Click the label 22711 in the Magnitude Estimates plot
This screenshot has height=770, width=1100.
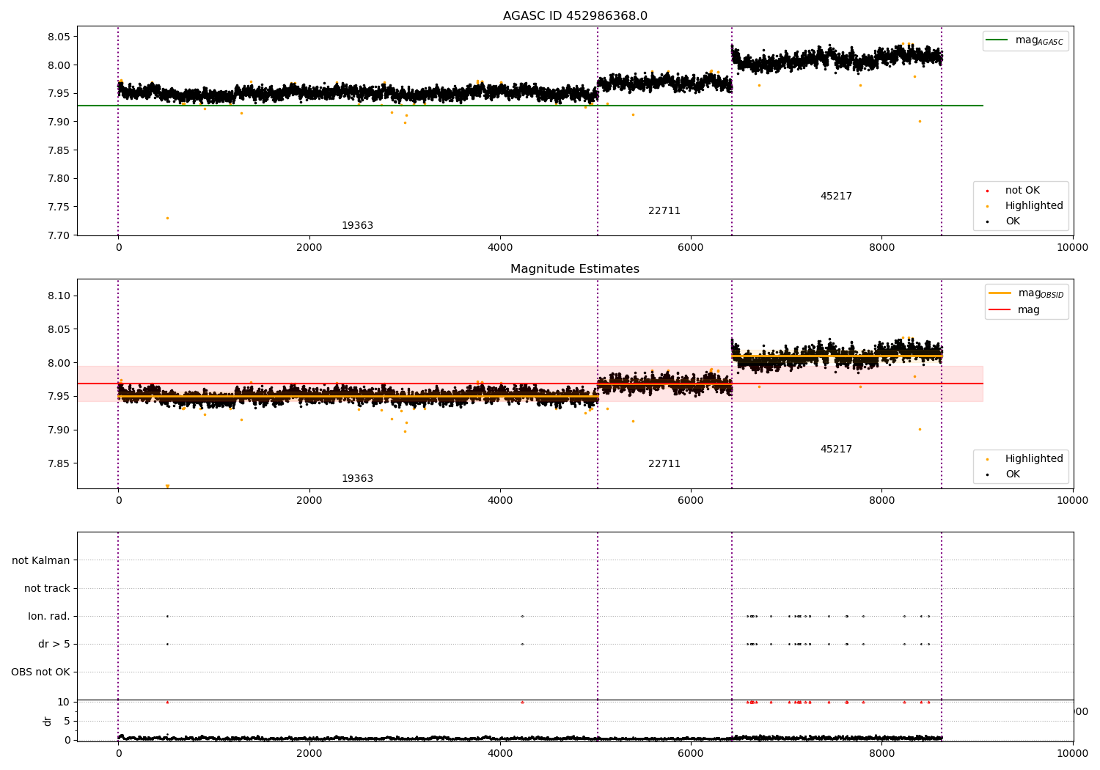coord(664,464)
